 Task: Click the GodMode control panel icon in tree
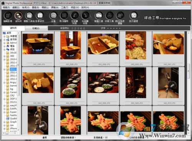click(x=8, y=118)
